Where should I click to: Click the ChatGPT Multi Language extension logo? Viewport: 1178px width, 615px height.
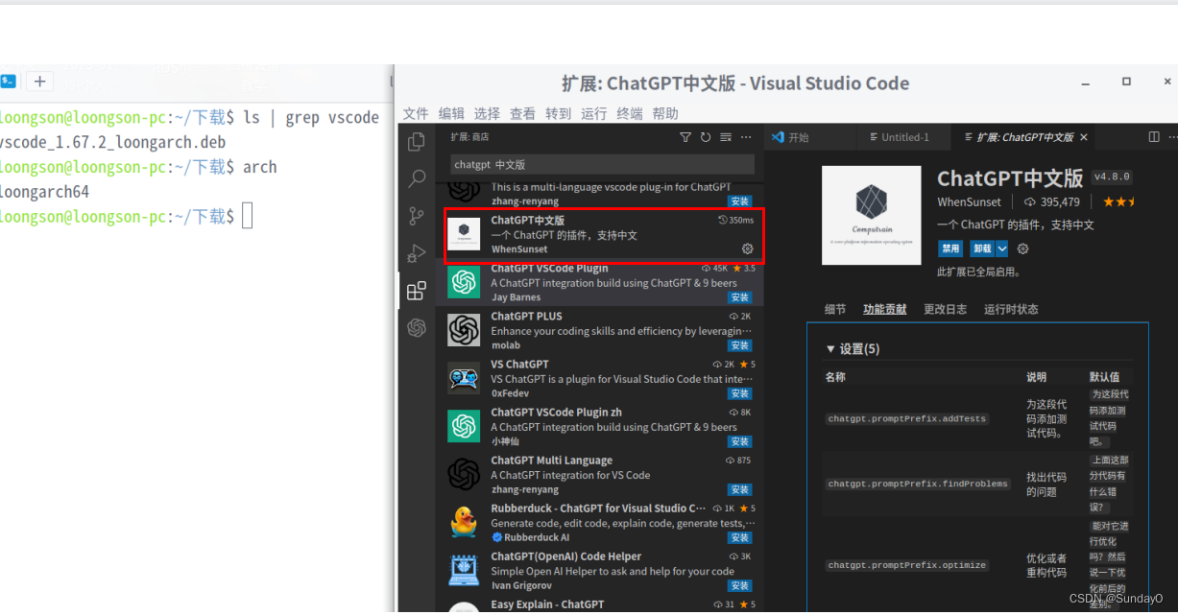[x=464, y=474]
